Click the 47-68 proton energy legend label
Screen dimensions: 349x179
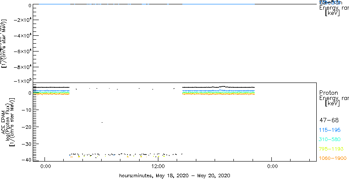pyautogui.click(x=329, y=120)
